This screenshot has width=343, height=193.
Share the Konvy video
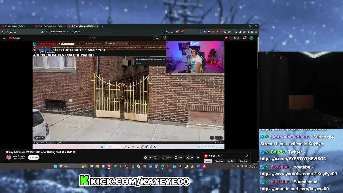[166, 157]
